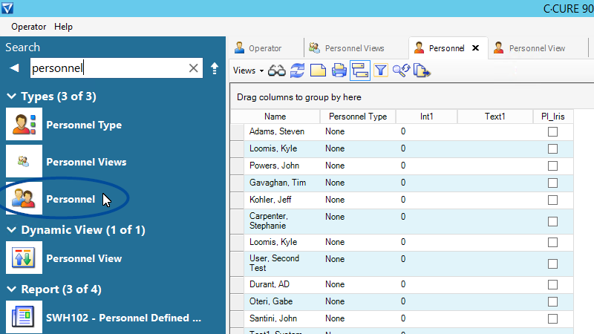Image resolution: width=594 pixels, height=334 pixels.
Task: Click the binoculars view icon in toolbar
Action: tap(276, 71)
